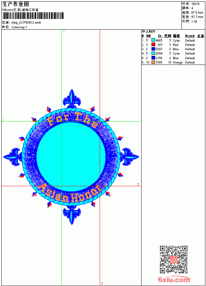206x286 pixels.
Task: Click the barcode under the studio name
Action: point(33,16)
